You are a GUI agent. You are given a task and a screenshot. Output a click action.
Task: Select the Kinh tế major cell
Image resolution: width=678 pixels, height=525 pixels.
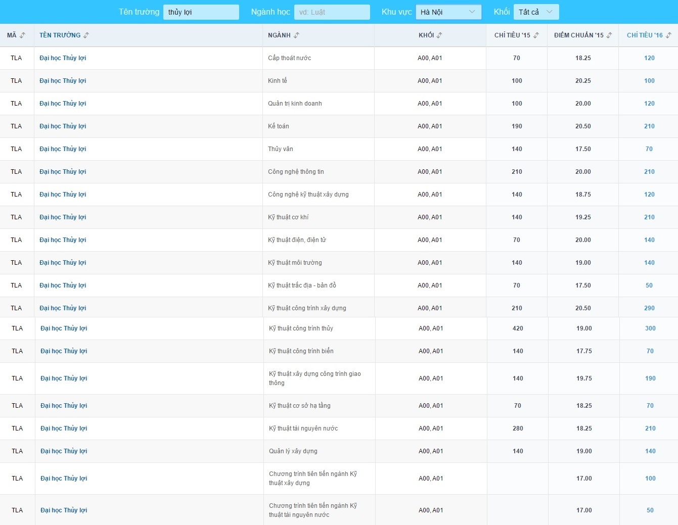[278, 81]
